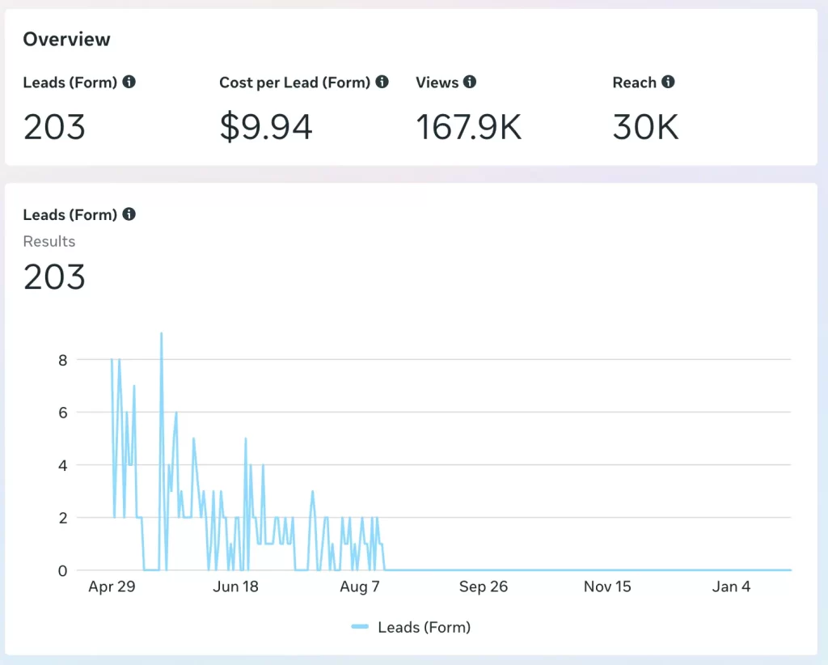Viewport: 828px width, 665px height.
Task: Click the $9.94 cost per lead value
Action: 265,127
